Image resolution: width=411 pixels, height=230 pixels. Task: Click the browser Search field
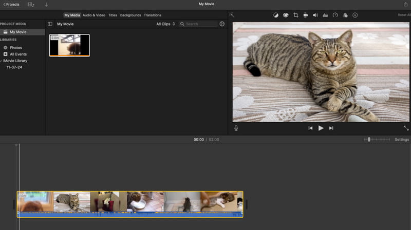click(x=198, y=24)
